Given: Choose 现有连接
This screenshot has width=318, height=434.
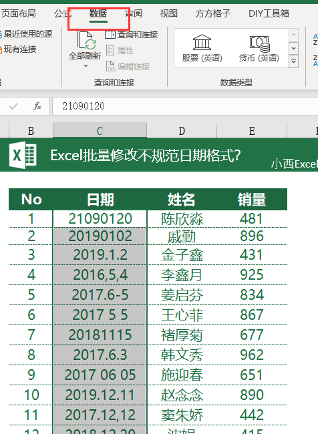Looking at the screenshot, I should coord(18,49).
